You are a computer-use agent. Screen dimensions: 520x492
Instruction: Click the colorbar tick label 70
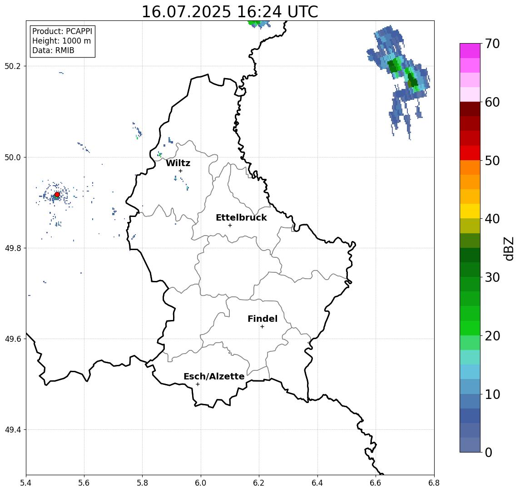492,44
